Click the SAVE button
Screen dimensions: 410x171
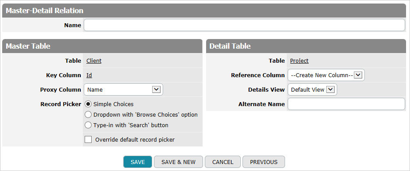(x=138, y=162)
